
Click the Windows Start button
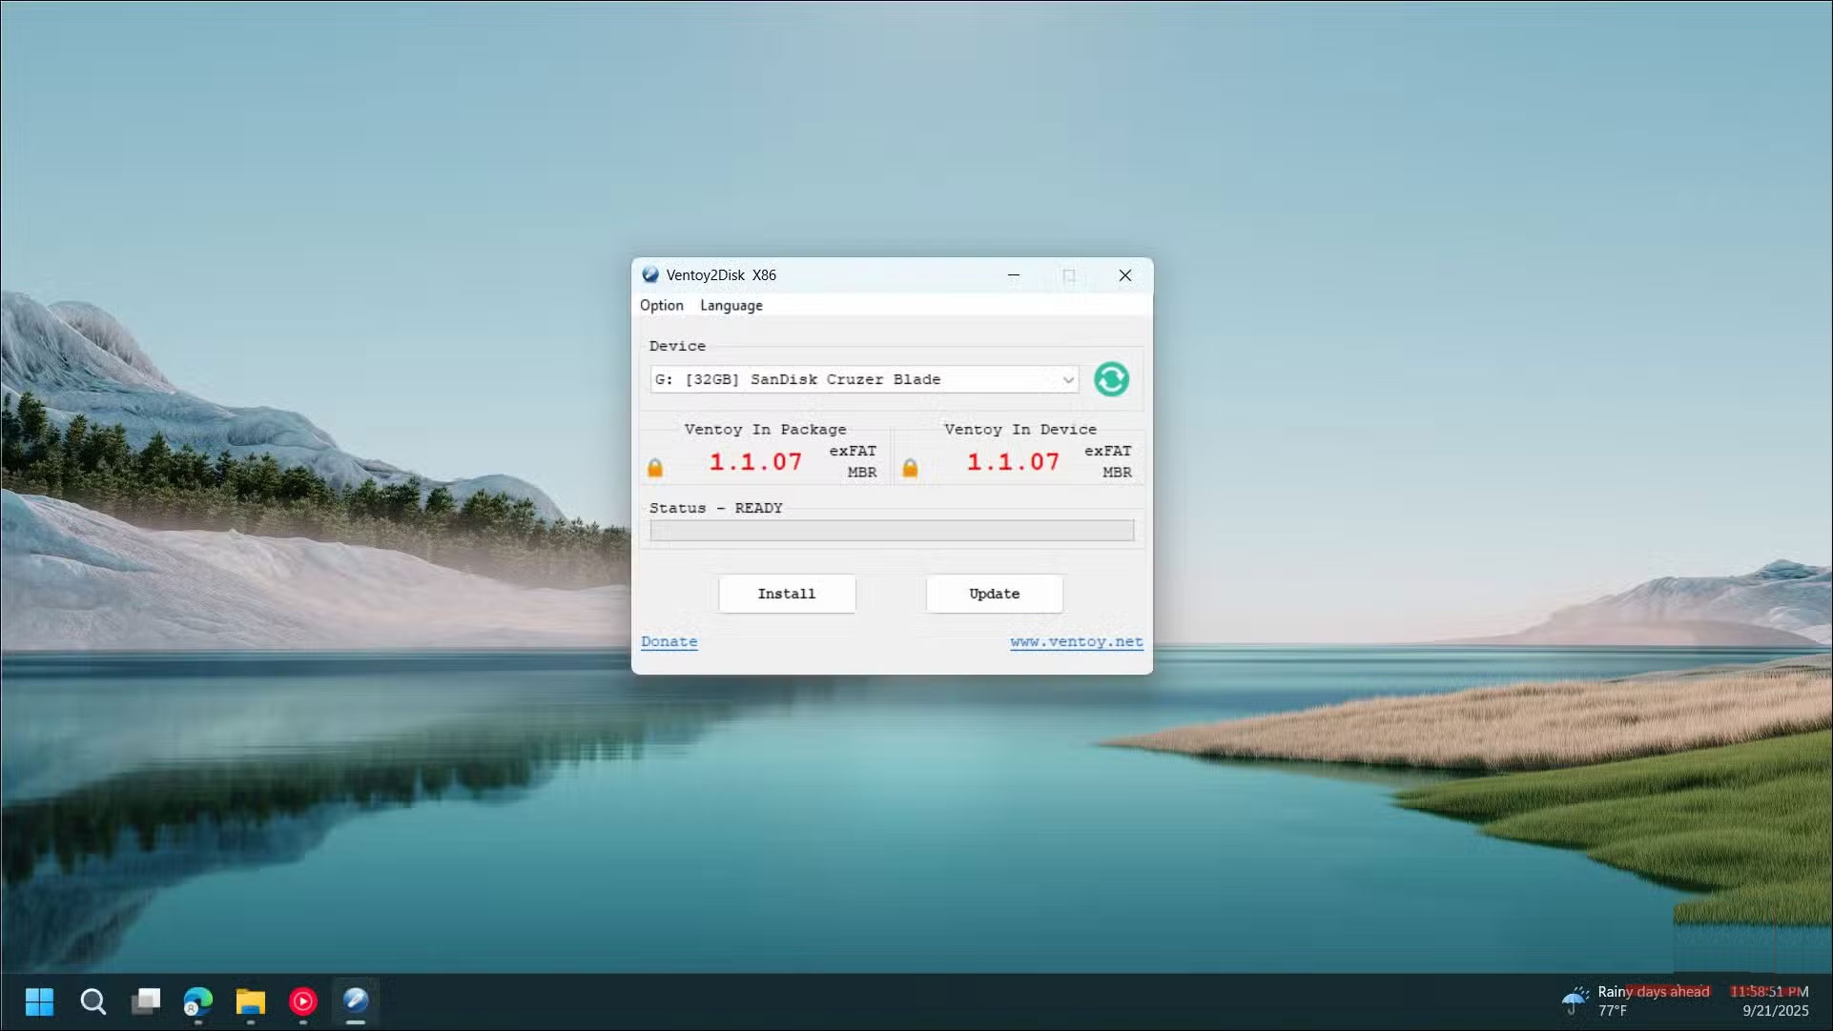click(x=39, y=1002)
